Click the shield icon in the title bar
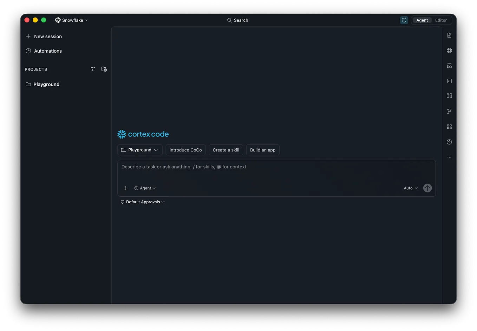The height and width of the screenshot is (331, 477). point(404,20)
